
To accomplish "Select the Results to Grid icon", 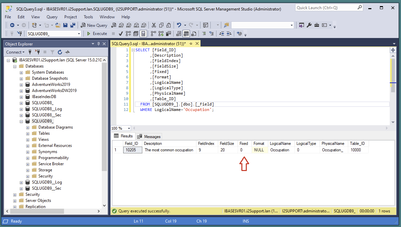I will [x=186, y=34].
